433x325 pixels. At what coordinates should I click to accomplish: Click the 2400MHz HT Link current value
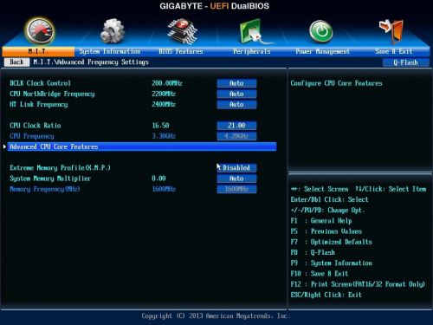tap(164, 104)
